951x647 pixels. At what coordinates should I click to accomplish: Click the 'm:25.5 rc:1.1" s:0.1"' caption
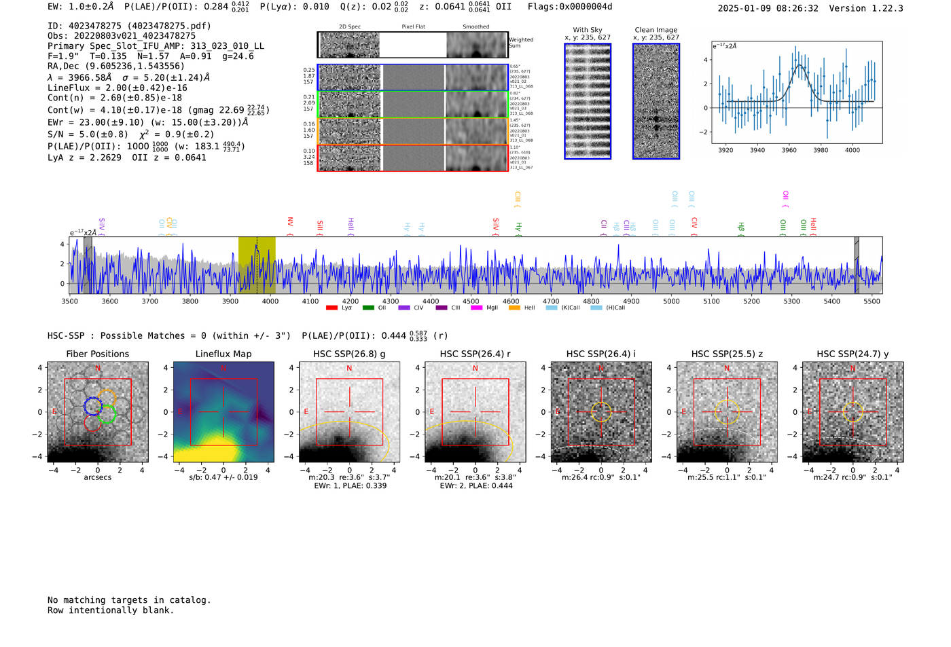pos(727,477)
